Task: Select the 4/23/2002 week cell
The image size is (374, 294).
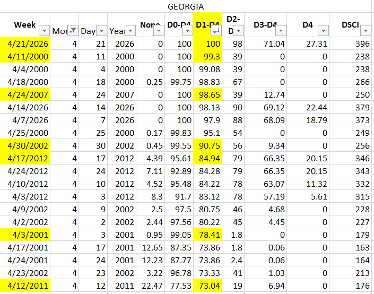Action: pos(25,273)
